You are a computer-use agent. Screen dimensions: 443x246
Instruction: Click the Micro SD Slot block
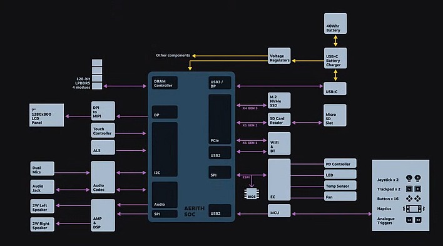pos(335,115)
